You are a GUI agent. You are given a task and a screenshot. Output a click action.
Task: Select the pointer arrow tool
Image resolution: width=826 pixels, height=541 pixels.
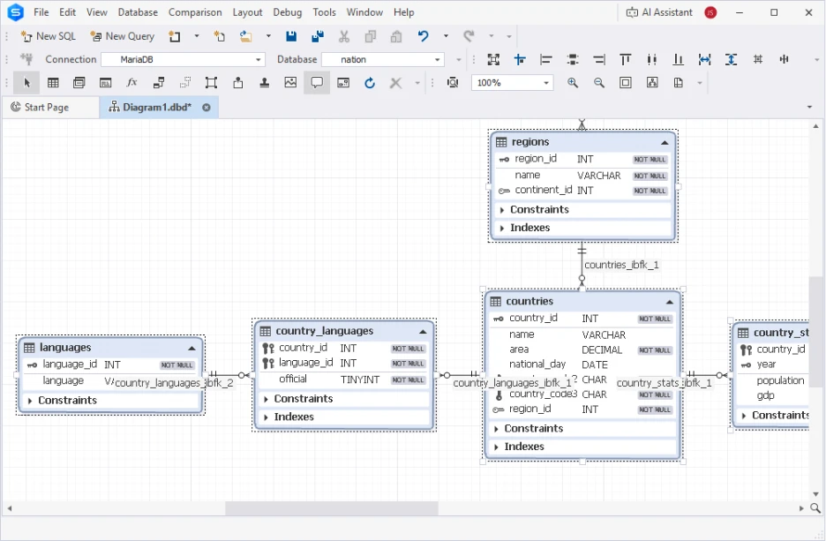(x=26, y=83)
